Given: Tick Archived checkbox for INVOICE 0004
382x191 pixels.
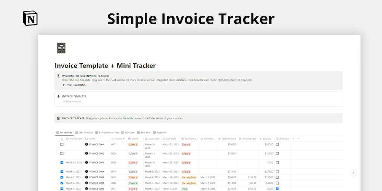Looking at the screenshot, I should click(x=277, y=172).
